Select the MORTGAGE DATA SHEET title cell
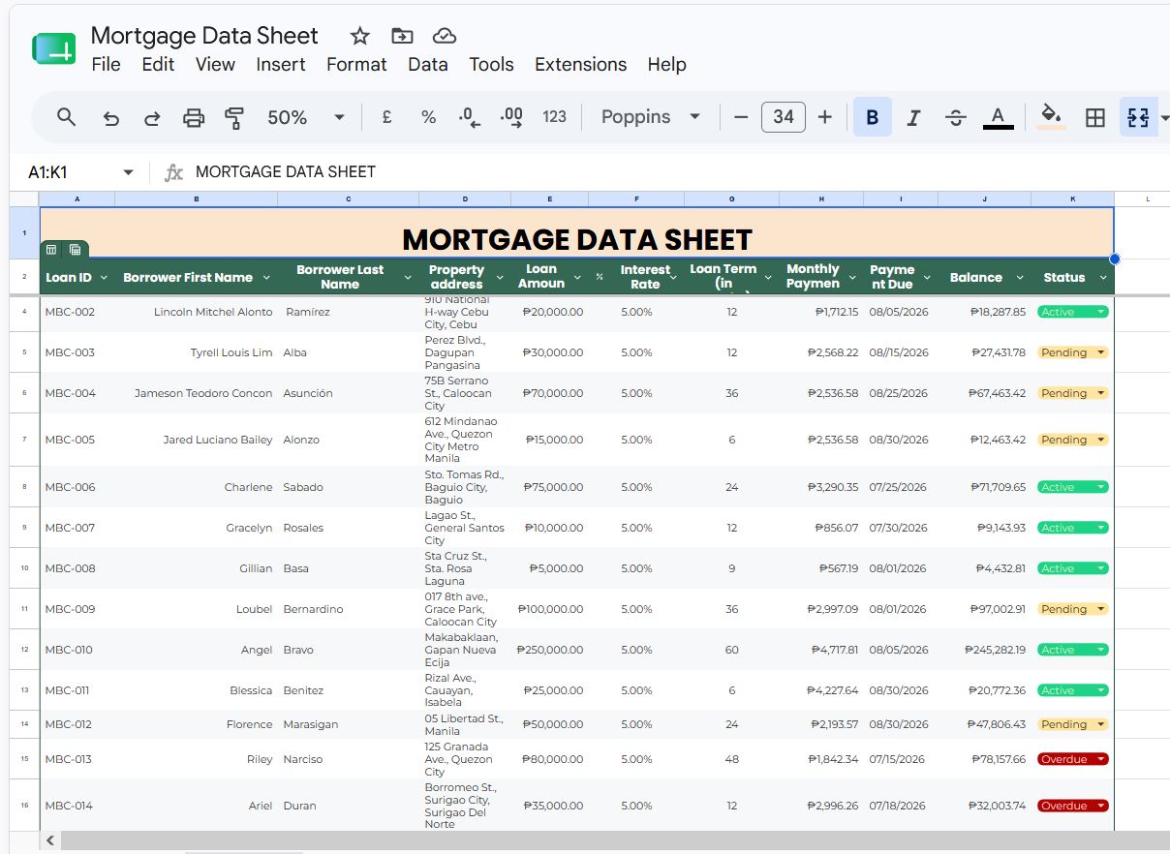Screen dimensions: 1170x854 577,232
